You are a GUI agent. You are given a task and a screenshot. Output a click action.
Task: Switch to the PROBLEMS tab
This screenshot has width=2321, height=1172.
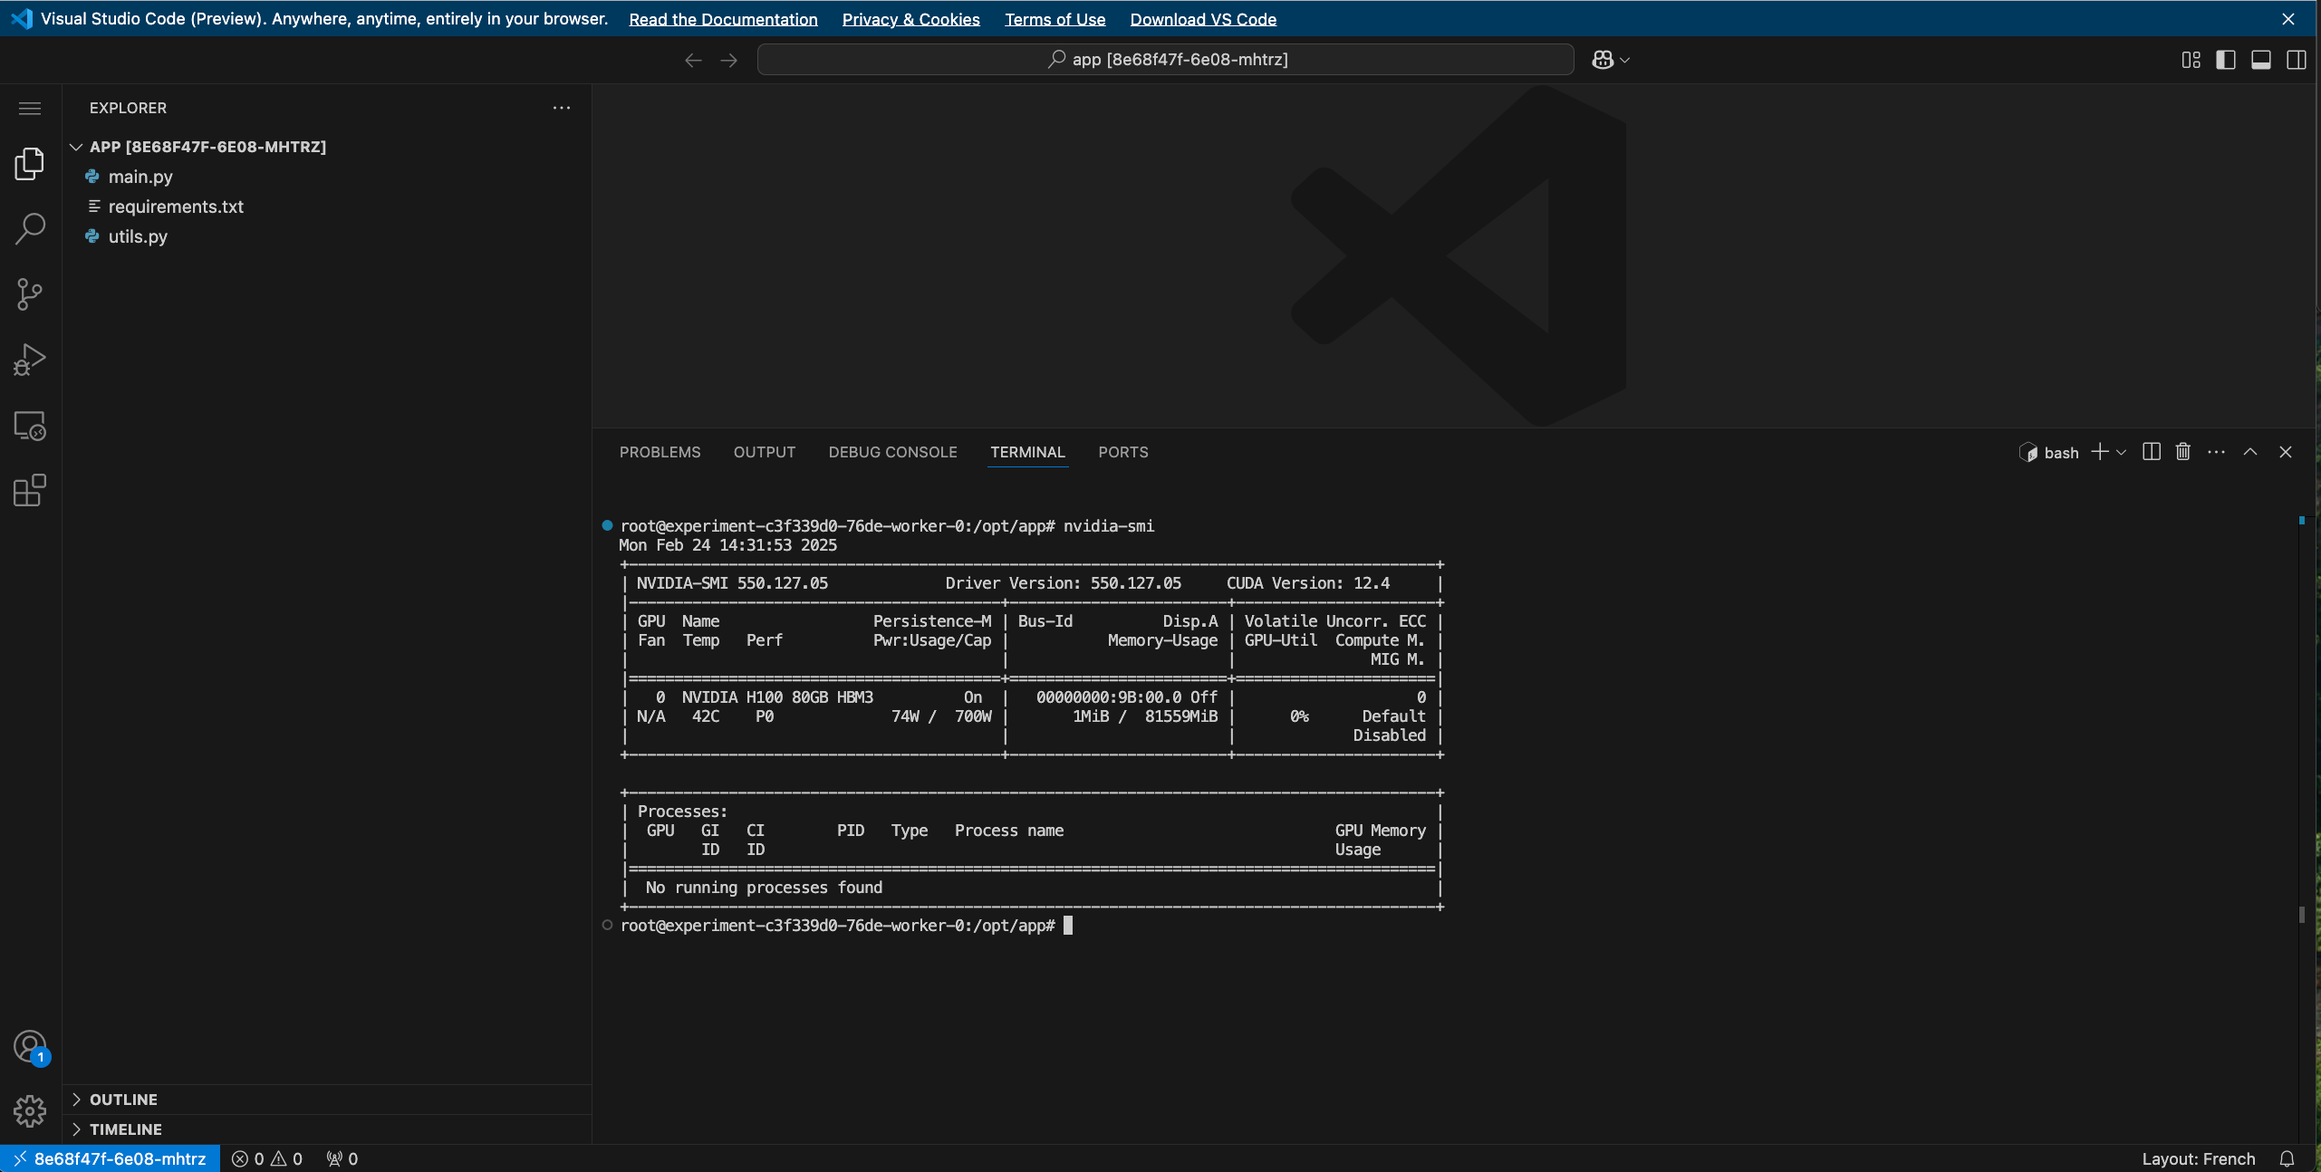[660, 452]
